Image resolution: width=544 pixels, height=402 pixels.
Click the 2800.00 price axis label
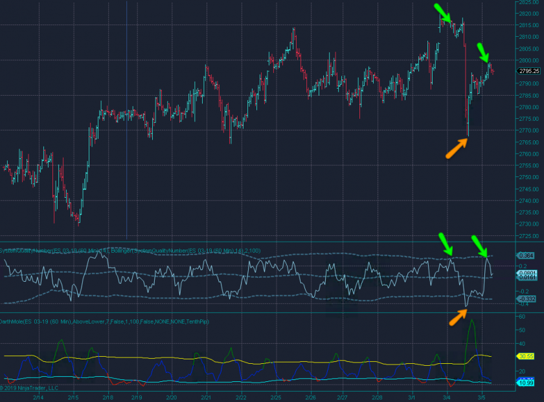[529, 60]
